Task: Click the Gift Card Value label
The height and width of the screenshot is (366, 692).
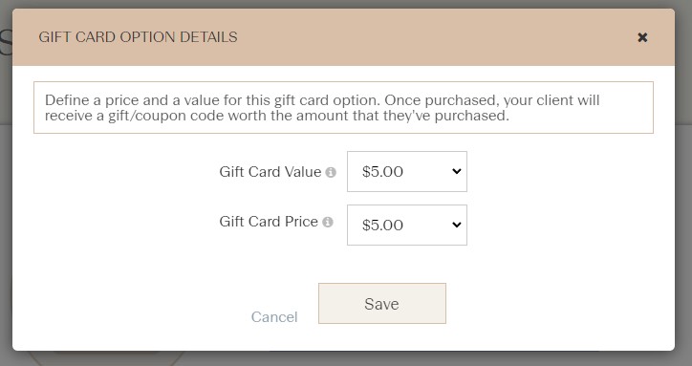Action: tap(270, 172)
